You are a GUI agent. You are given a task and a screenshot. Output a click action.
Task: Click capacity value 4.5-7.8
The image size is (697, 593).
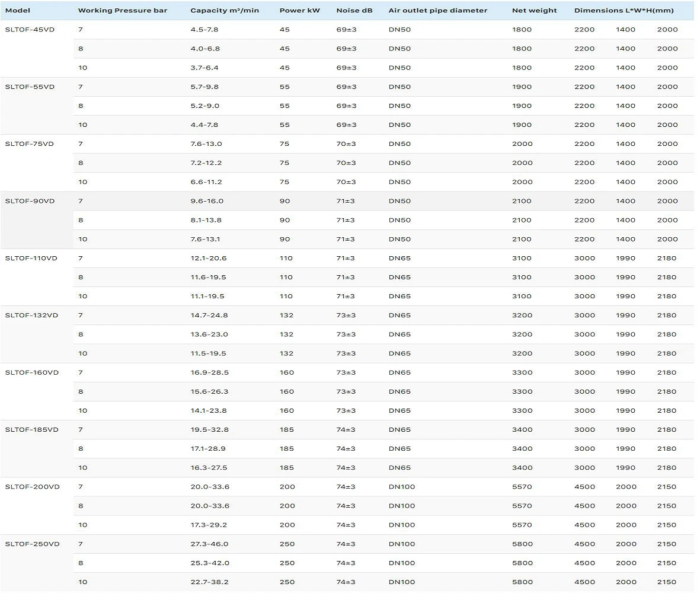204,30
